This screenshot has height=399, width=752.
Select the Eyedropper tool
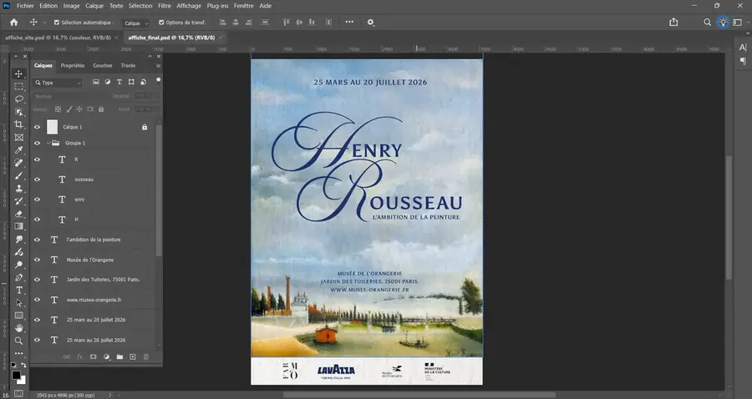pyautogui.click(x=18, y=150)
